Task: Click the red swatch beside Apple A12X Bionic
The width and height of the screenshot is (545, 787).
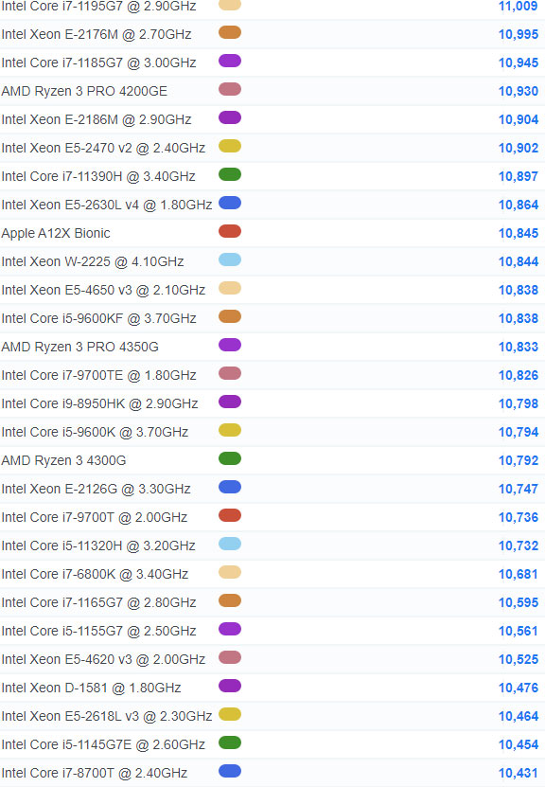Action: [x=230, y=231]
